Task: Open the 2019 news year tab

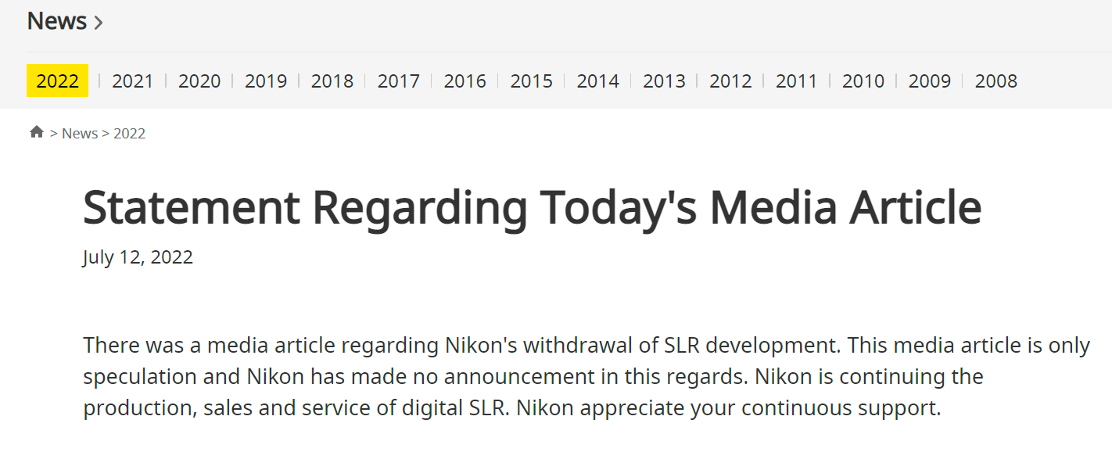Action: (x=266, y=81)
